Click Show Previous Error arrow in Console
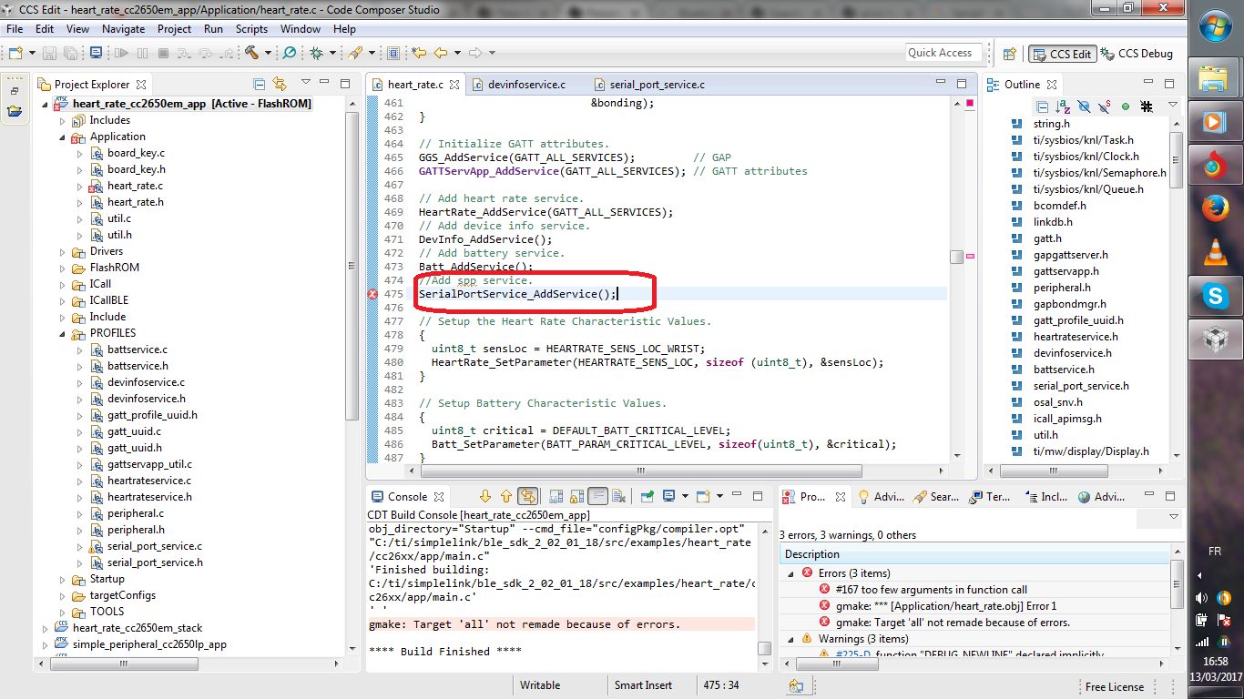The image size is (1244, 699). 506,496
